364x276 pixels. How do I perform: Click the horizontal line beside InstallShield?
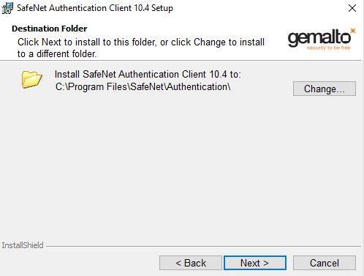[x=203, y=246]
